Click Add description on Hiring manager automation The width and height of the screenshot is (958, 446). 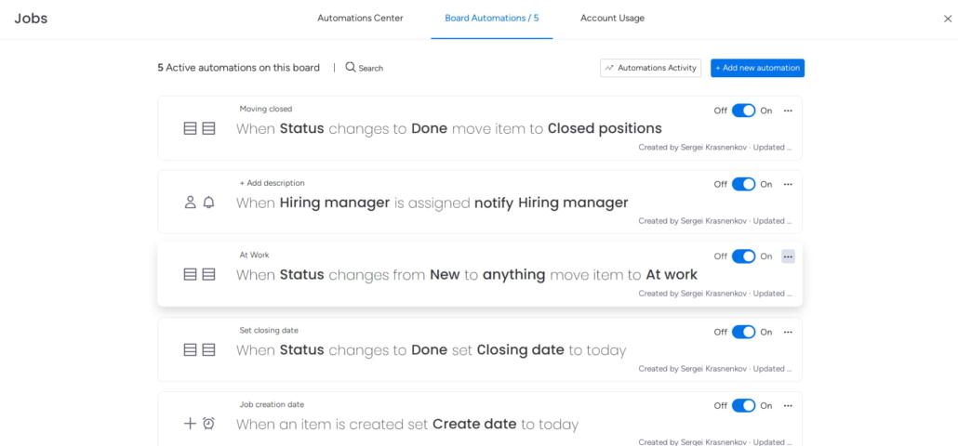[272, 183]
